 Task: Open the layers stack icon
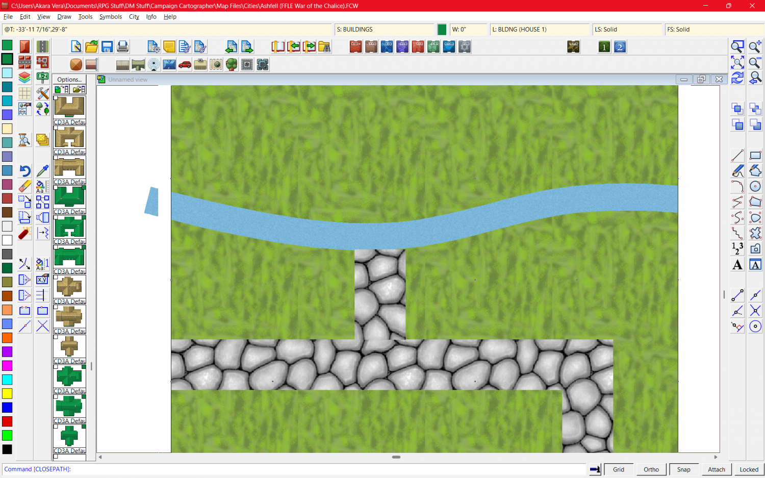(x=24, y=78)
